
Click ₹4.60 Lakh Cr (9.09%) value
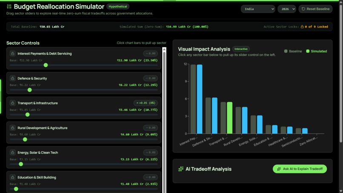139,135
